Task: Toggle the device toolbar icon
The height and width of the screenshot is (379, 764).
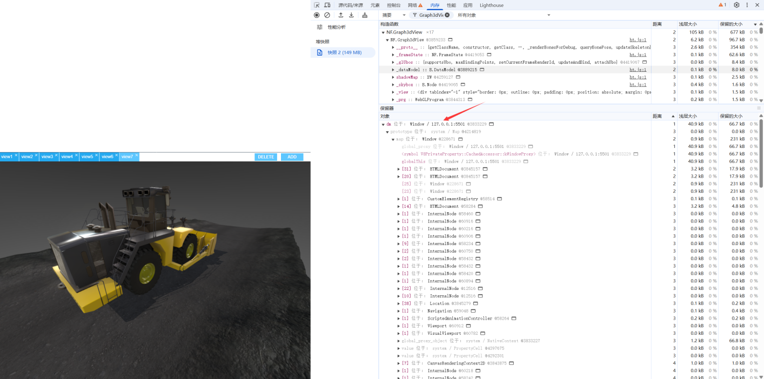Action: (327, 5)
